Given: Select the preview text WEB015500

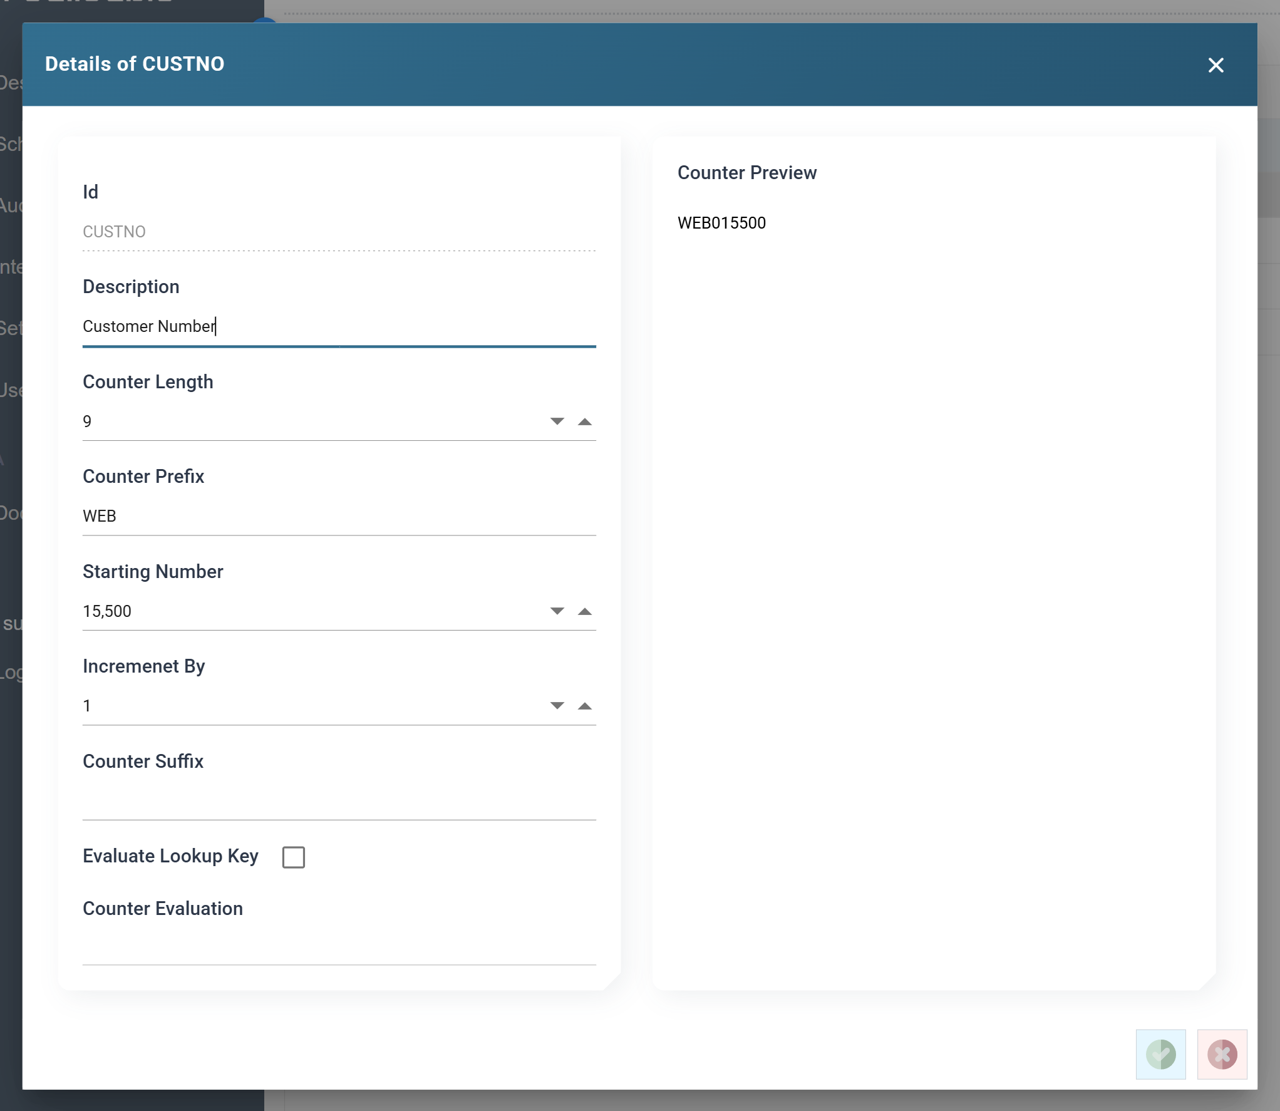Looking at the screenshot, I should pos(721,223).
